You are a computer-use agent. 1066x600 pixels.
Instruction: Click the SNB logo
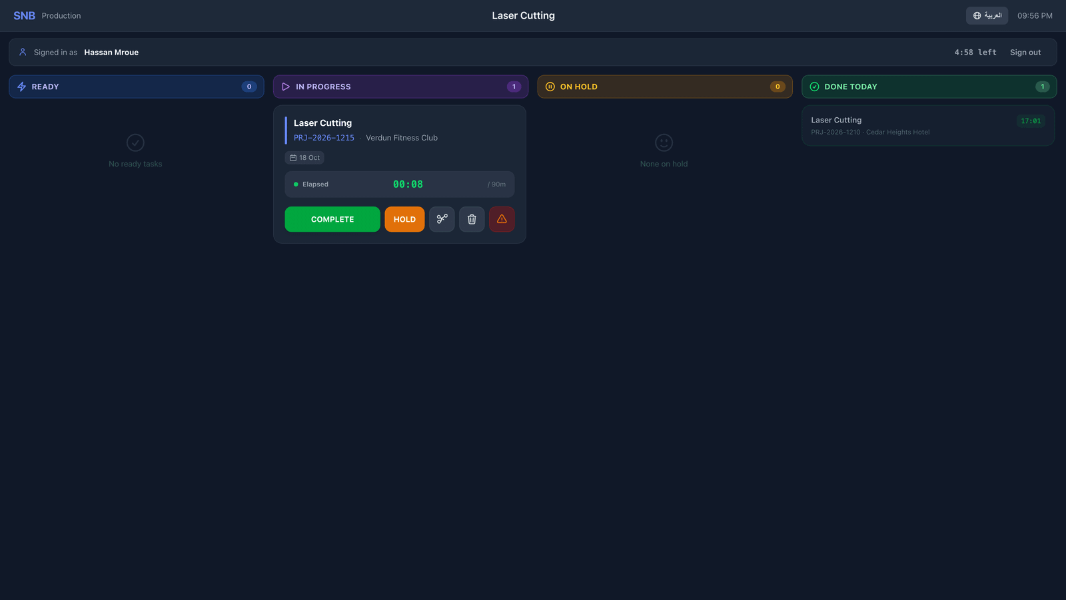pos(24,15)
